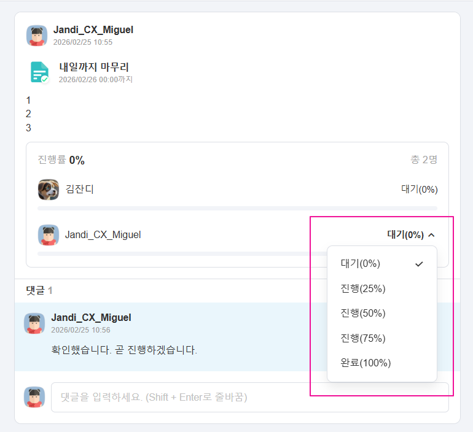Click the teal task document icon
This screenshot has width=473, height=432.
tap(39, 72)
